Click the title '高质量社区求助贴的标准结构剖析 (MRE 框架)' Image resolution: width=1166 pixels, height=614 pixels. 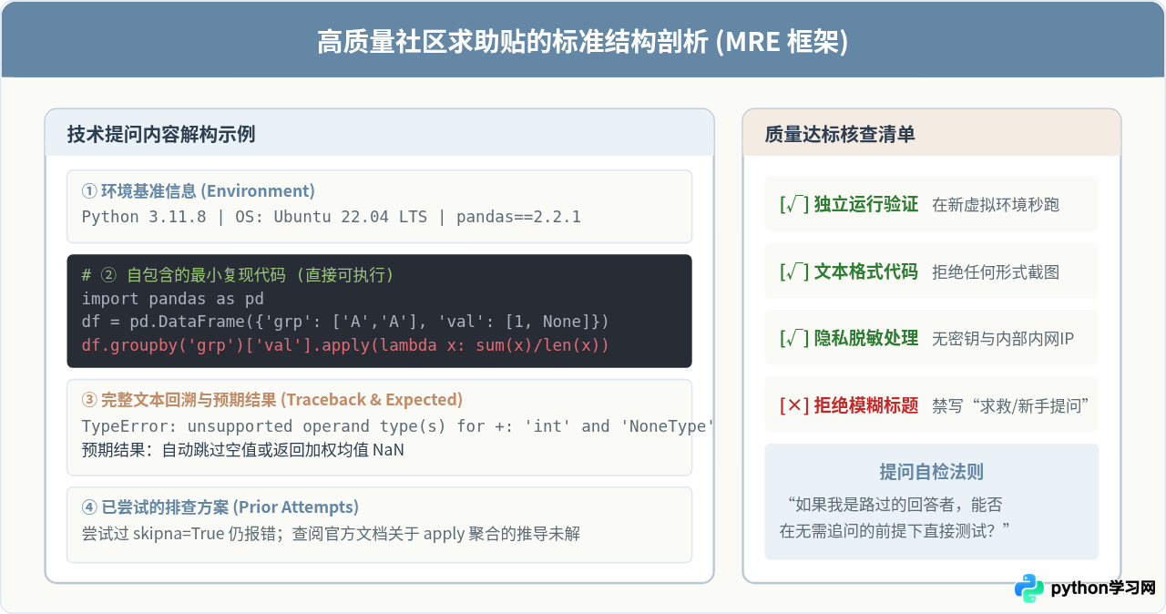[x=583, y=42]
